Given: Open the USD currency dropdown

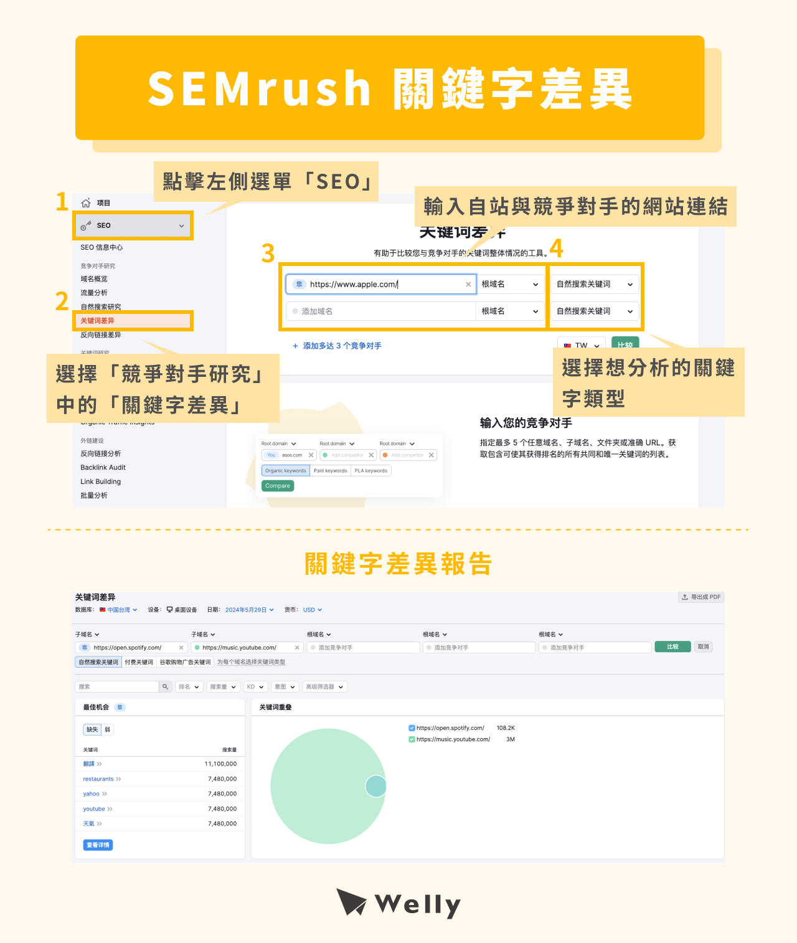Looking at the screenshot, I should [313, 610].
